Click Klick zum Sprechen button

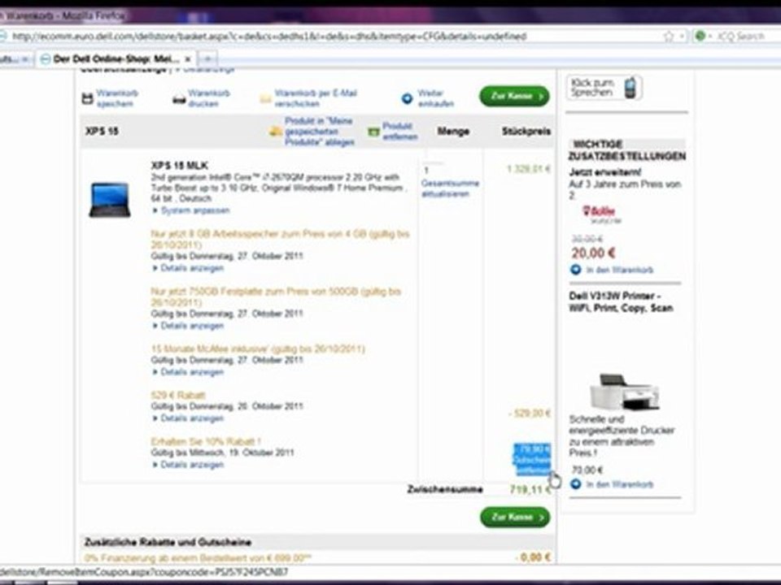pyautogui.click(x=604, y=88)
